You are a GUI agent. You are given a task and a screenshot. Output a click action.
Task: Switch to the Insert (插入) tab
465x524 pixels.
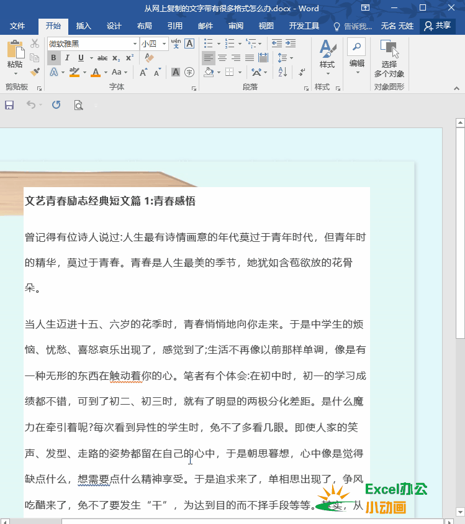click(x=83, y=26)
